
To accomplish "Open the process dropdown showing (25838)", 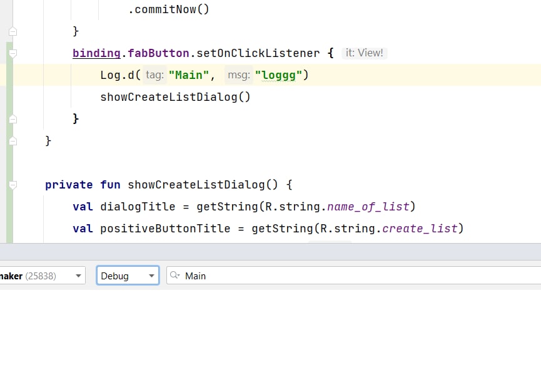I will click(x=42, y=276).
